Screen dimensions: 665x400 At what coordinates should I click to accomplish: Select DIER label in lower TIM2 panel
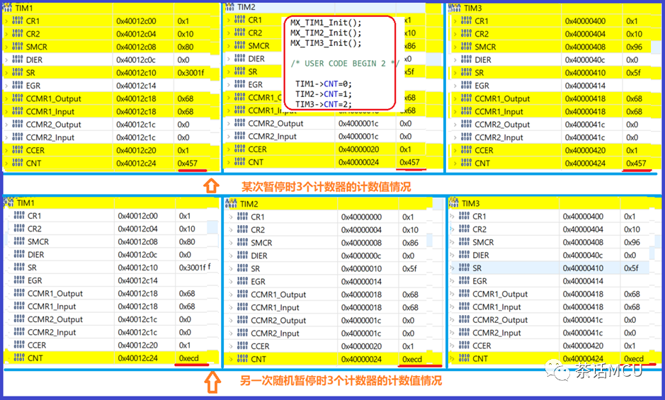(x=259, y=256)
